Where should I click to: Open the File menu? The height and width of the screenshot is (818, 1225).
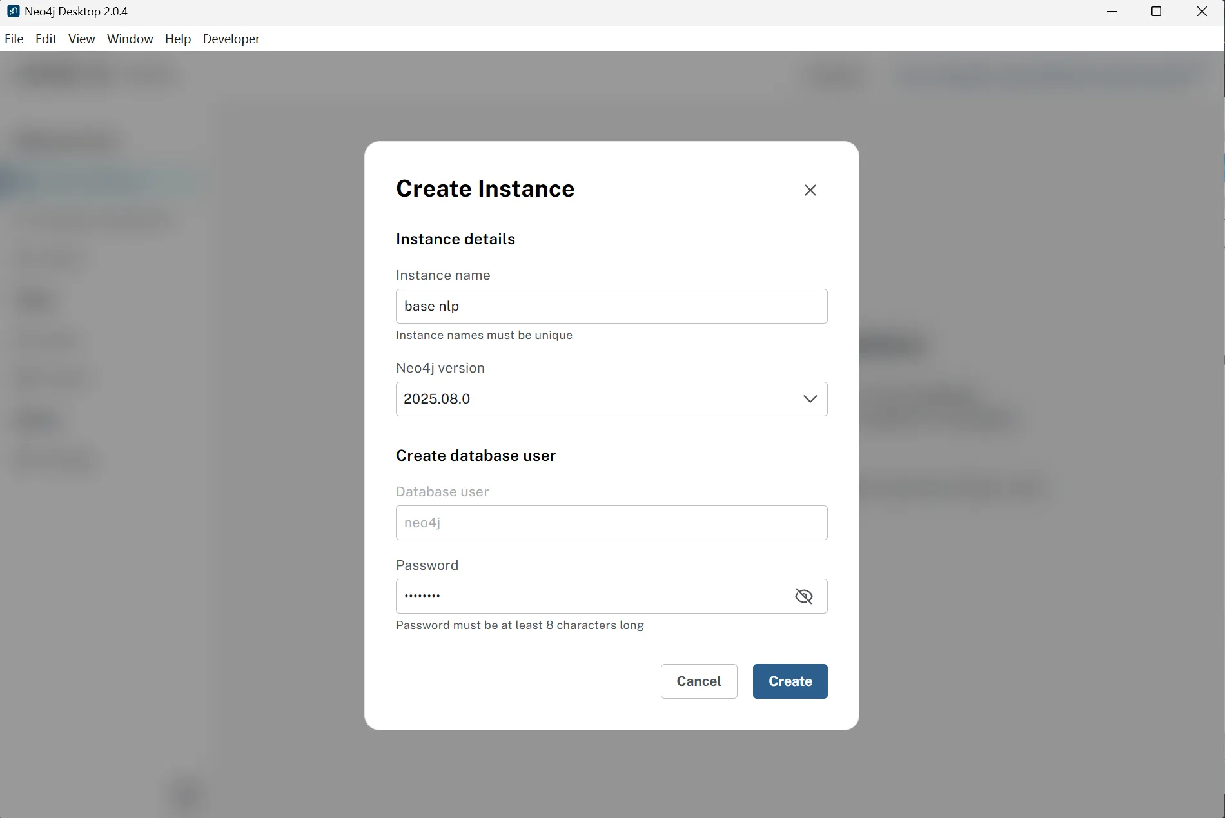(14, 39)
